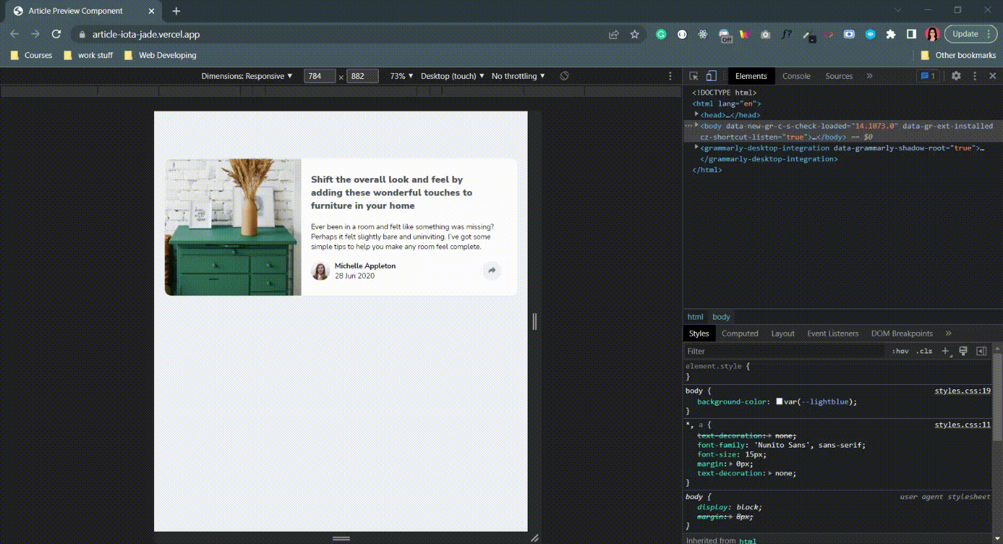Image resolution: width=1003 pixels, height=544 pixels.
Task: Open the Event Listeners tab
Action: pos(833,333)
